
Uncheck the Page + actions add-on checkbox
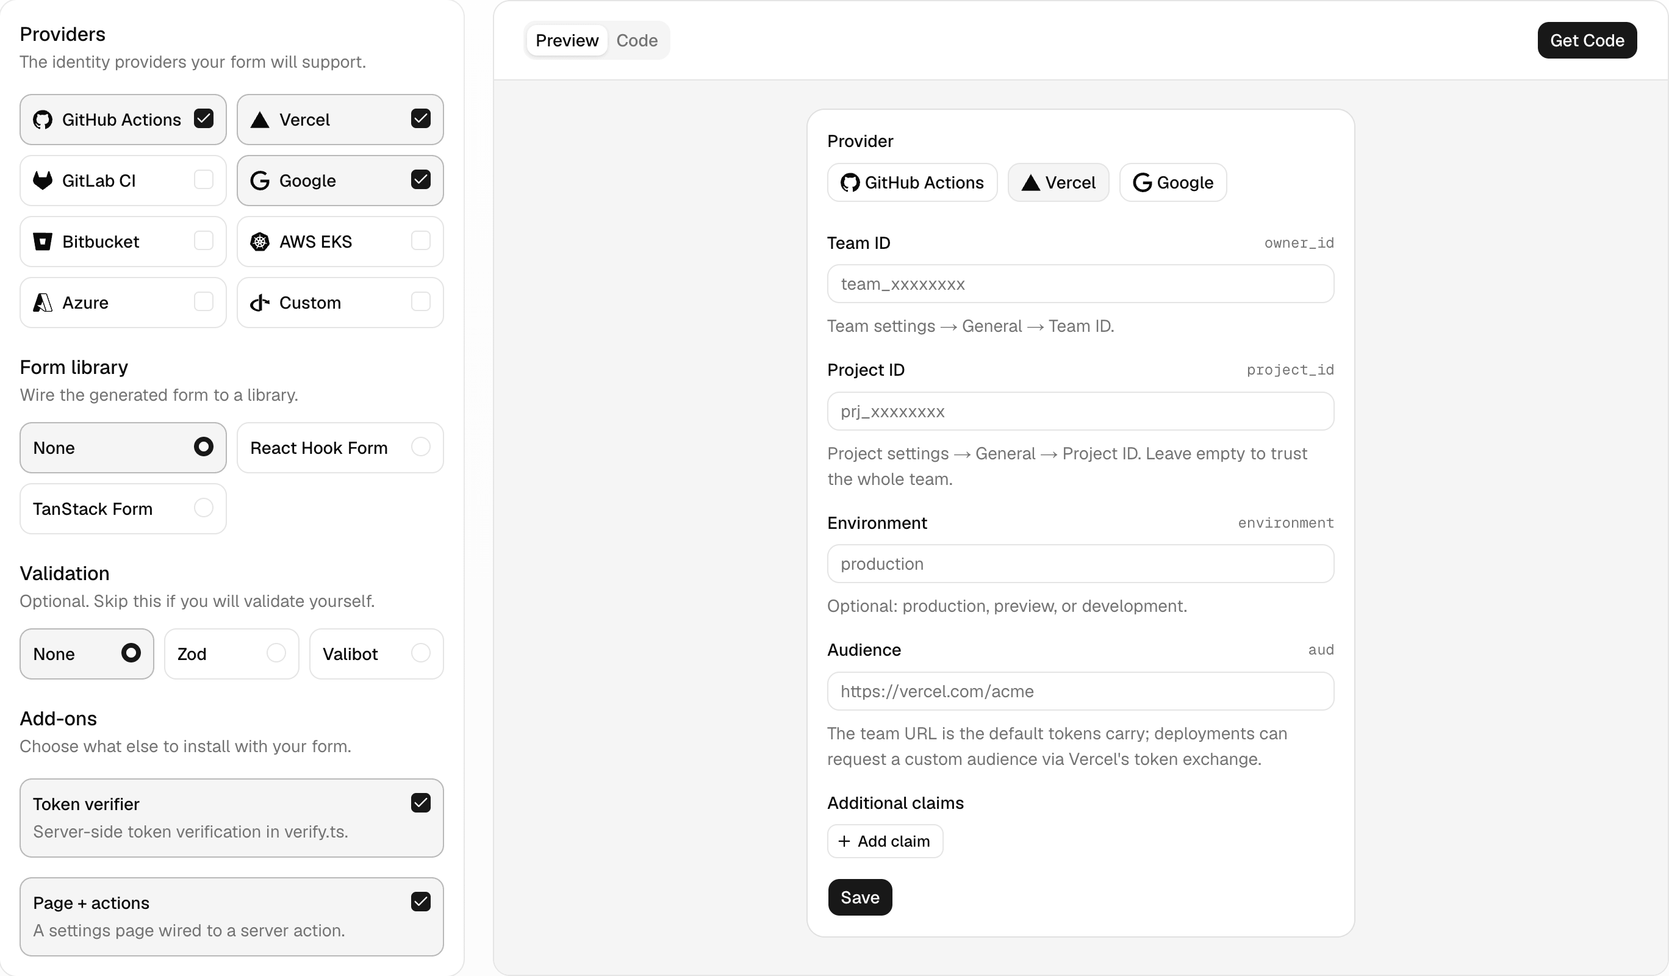coord(420,901)
